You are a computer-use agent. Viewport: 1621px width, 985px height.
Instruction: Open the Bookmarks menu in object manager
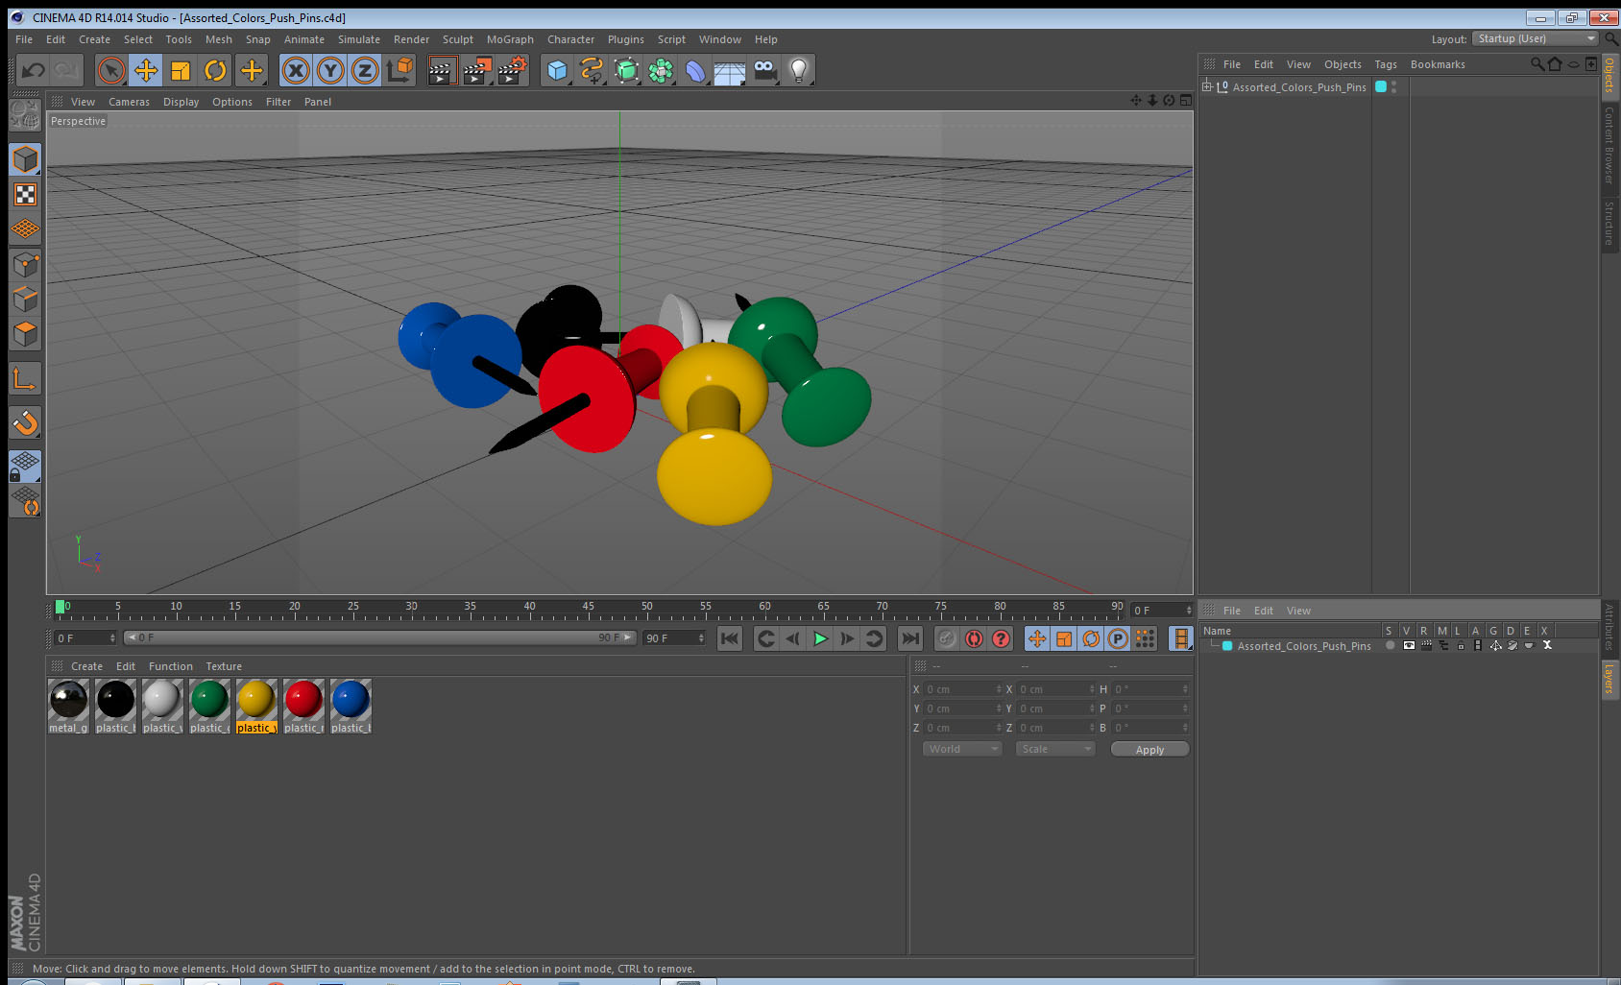click(x=1438, y=64)
